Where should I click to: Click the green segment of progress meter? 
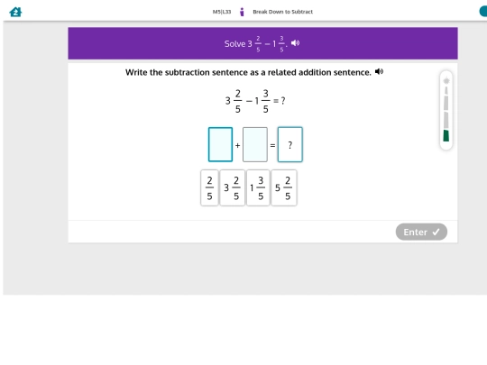tap(446, 135)
